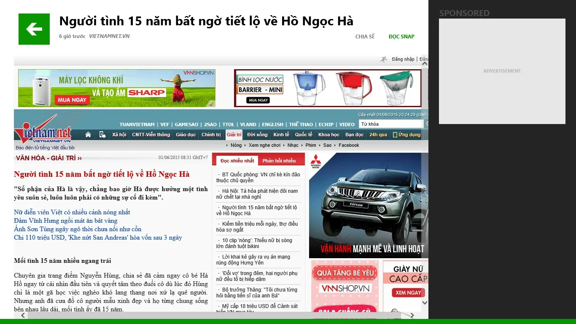The image size is (576, 324).
Task: Switch to Phản hồi nhiều tab
Action: point(279,161)
